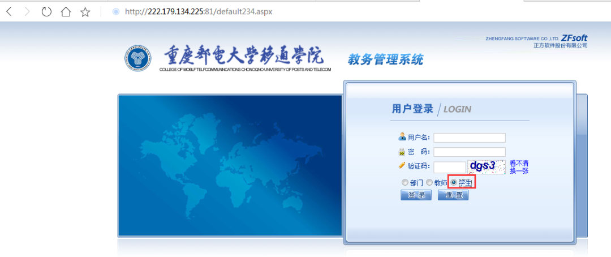Open site info icon before the URL

(116, 12)
